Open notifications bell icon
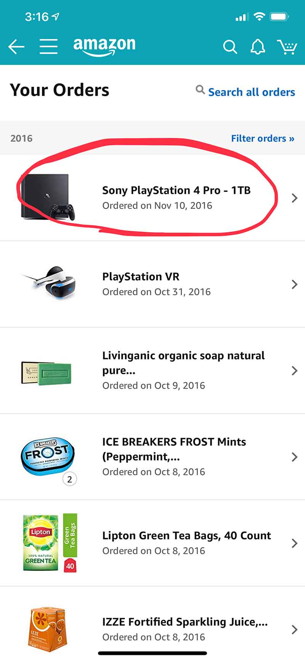The width and height of the screenshot is (305, 661). pyautogui.click(x=258, y=47)
